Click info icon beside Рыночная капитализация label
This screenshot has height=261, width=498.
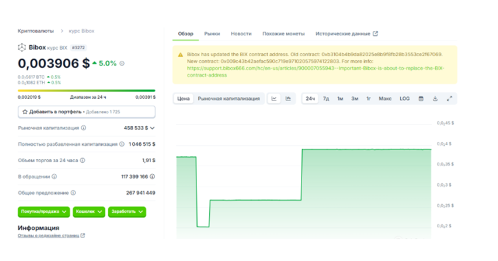coord(84,128)
